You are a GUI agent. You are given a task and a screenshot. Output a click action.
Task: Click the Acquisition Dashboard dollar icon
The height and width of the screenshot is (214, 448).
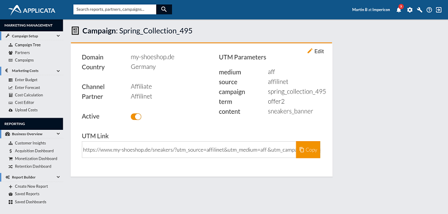[11, 151]
